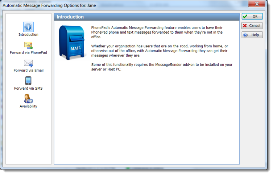
Task: Open Forward via Email envelope icon
Action: click(28, 63)
